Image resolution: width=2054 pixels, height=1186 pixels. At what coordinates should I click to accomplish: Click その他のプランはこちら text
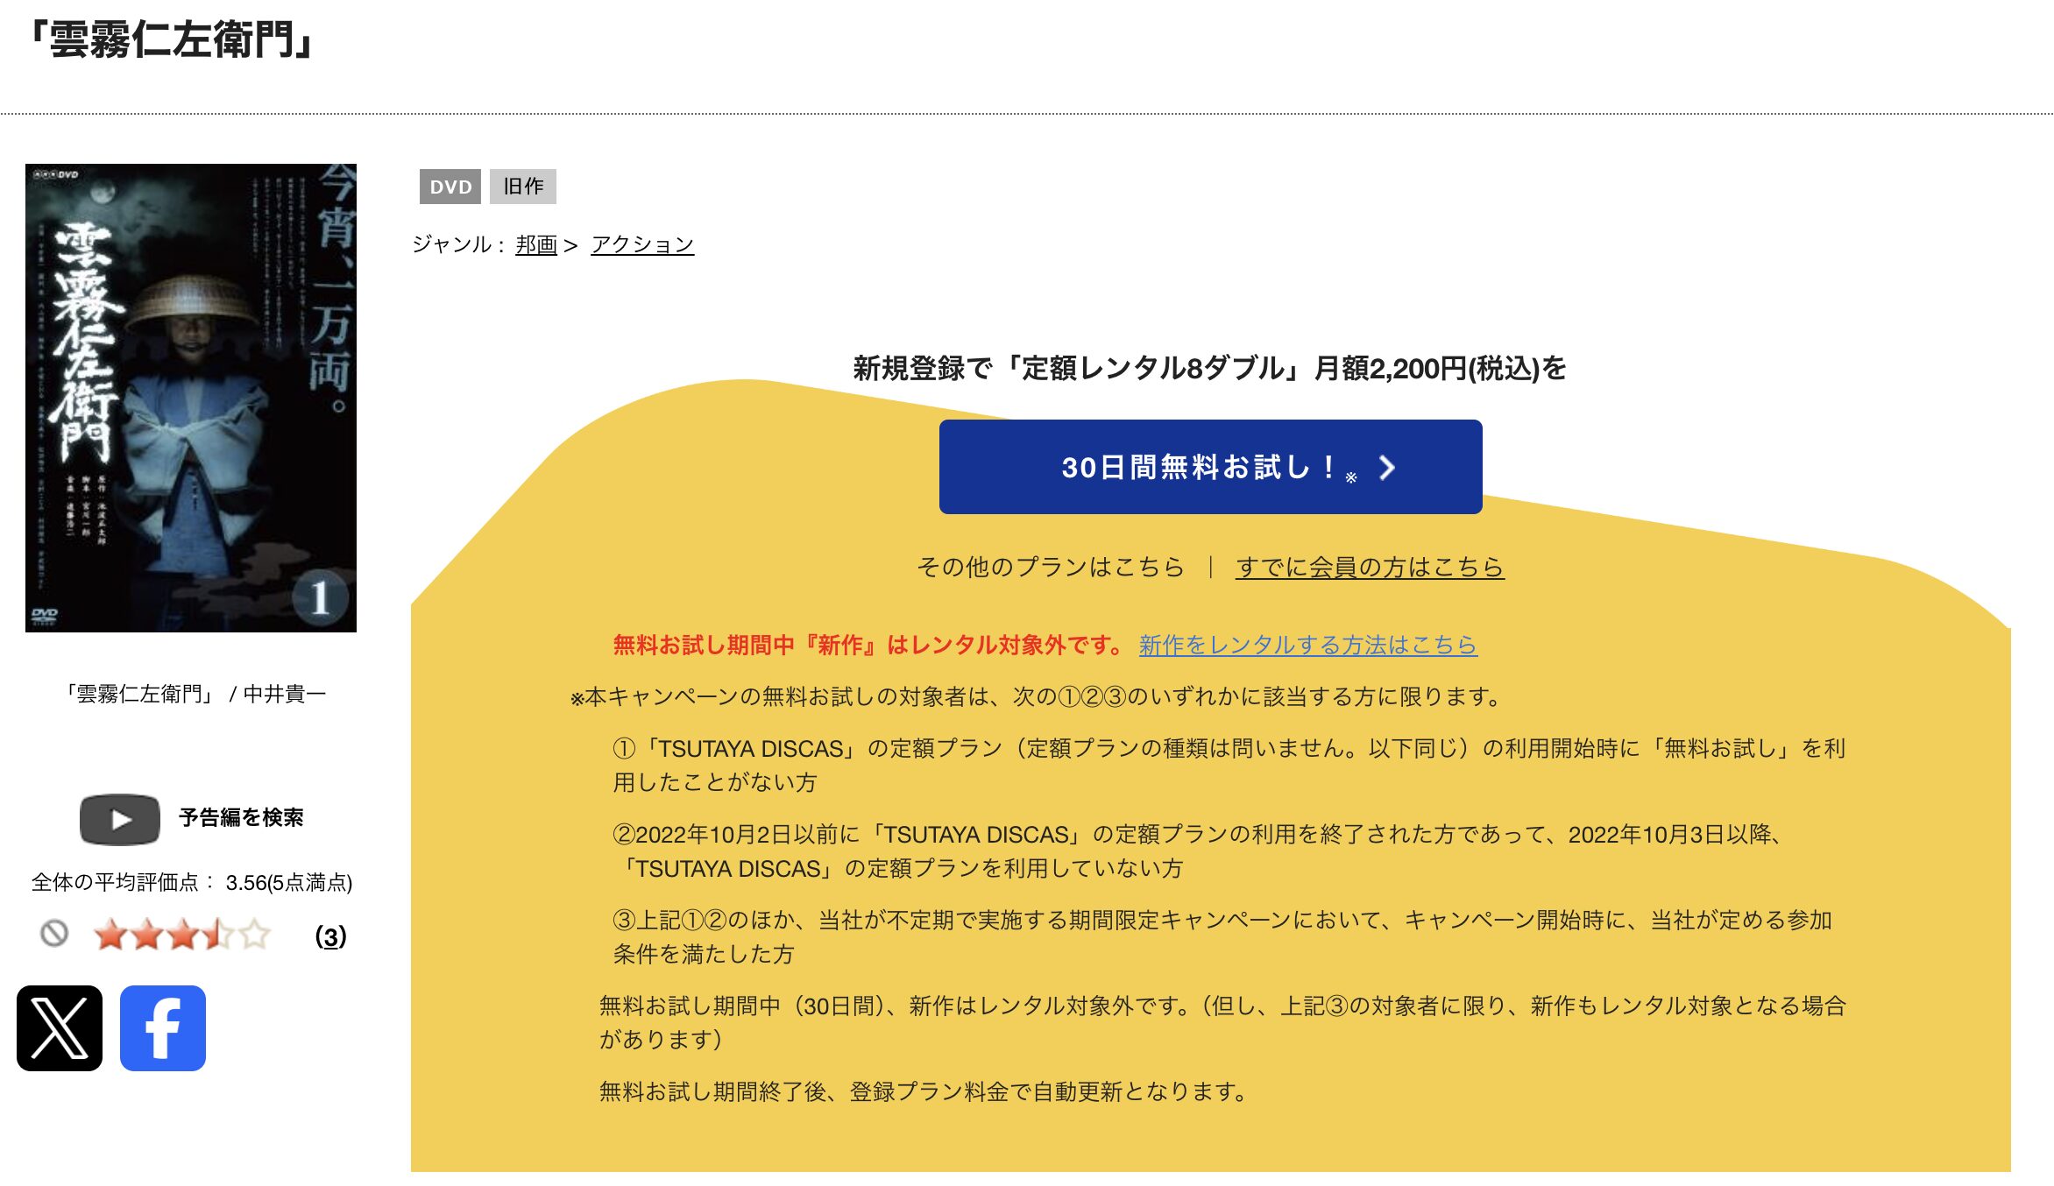click(x=1051, y=567)
